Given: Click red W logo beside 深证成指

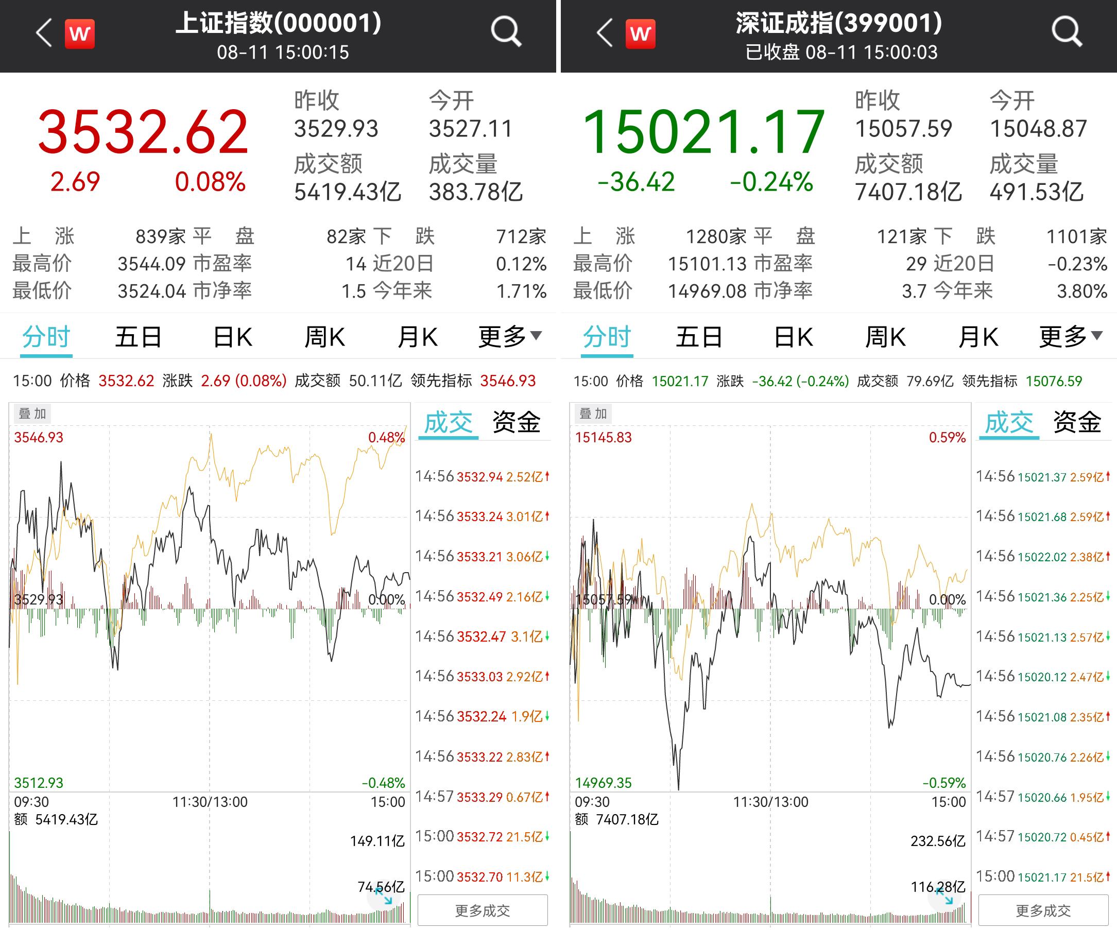Looking at the screenshot, I should (641, 34).
